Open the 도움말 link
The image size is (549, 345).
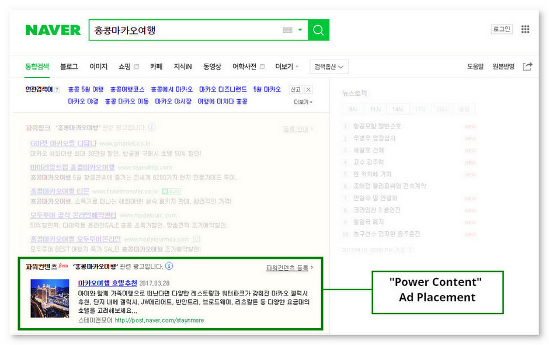pyautogui.click(x=475, y=67)
